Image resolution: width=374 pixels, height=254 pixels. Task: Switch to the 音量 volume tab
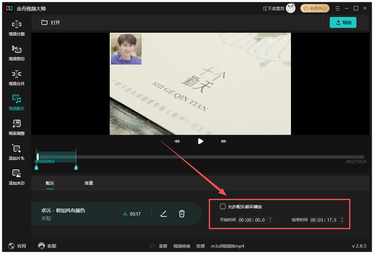tap(89, 183)
